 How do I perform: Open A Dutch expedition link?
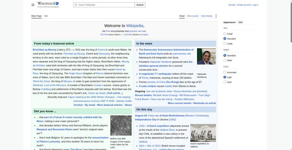[158, 126]
